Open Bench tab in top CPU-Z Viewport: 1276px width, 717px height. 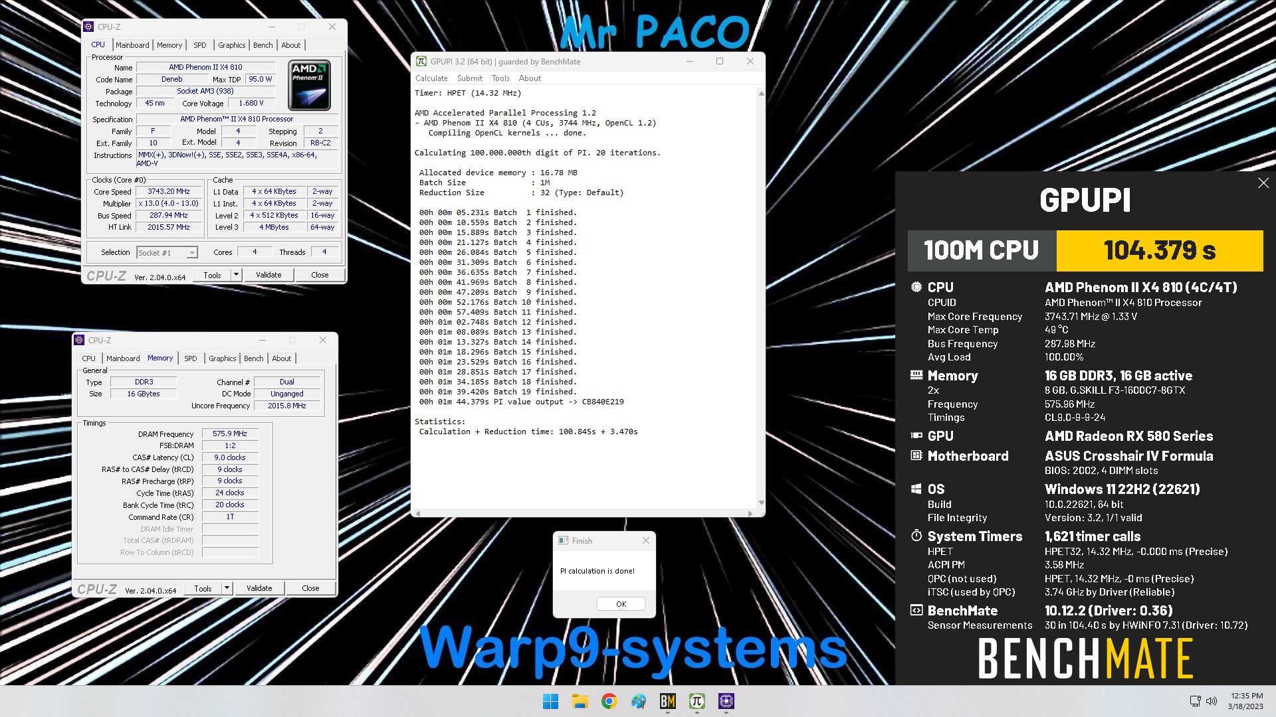(x=263, y=45)
